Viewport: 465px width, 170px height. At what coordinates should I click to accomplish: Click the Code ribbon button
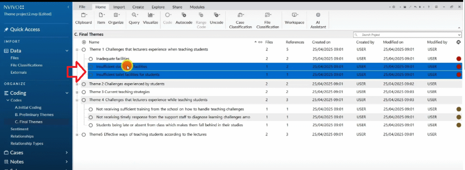pos(168,18)
